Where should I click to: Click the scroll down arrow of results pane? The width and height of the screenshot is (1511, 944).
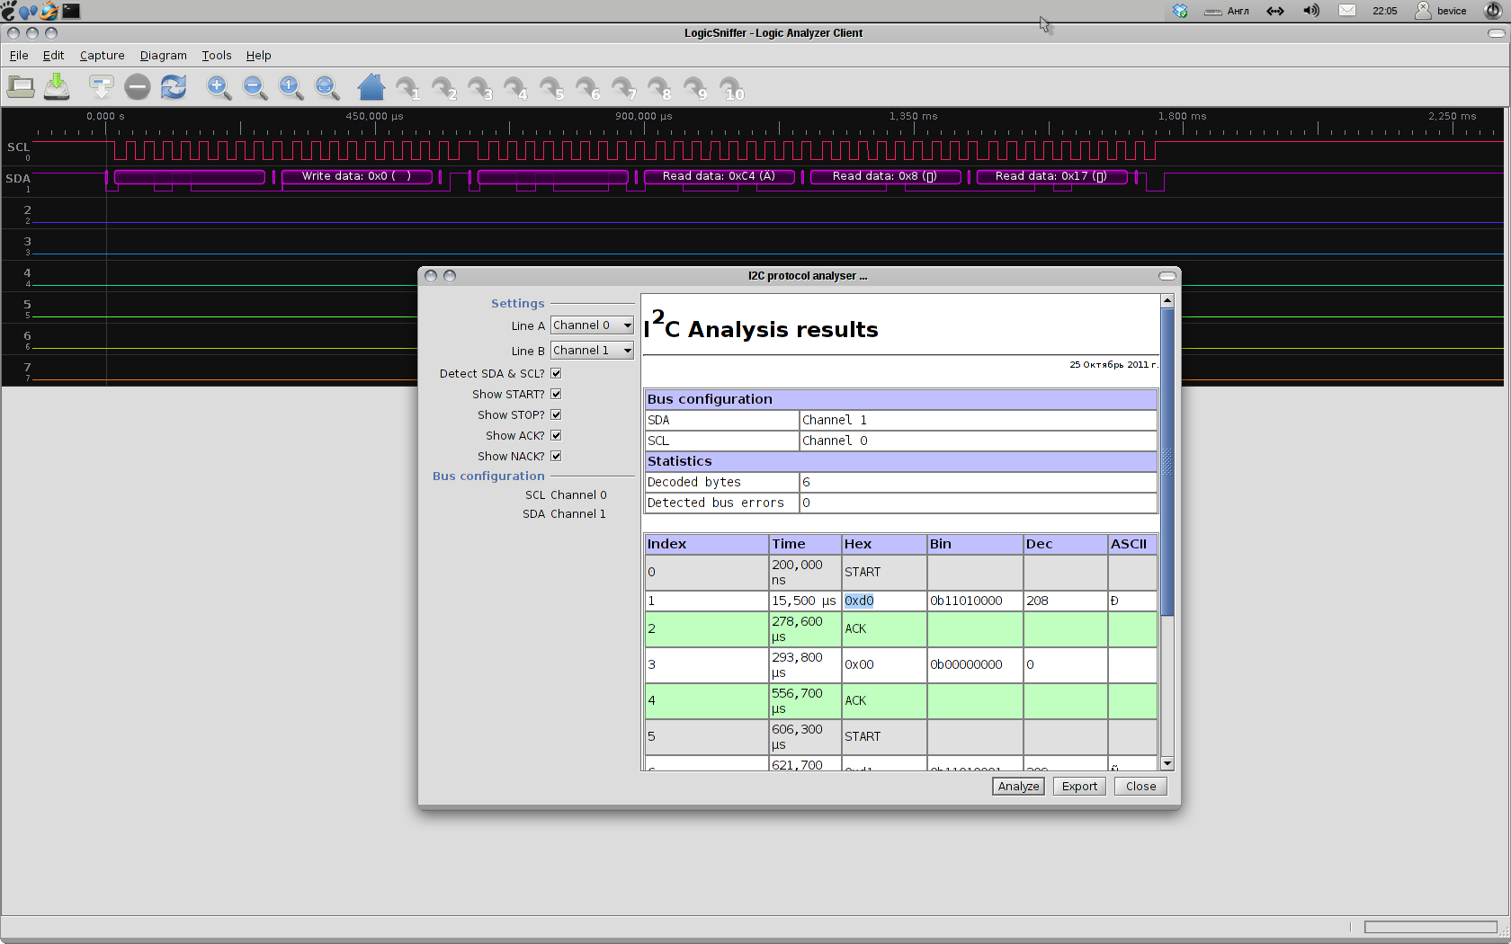1167,763
